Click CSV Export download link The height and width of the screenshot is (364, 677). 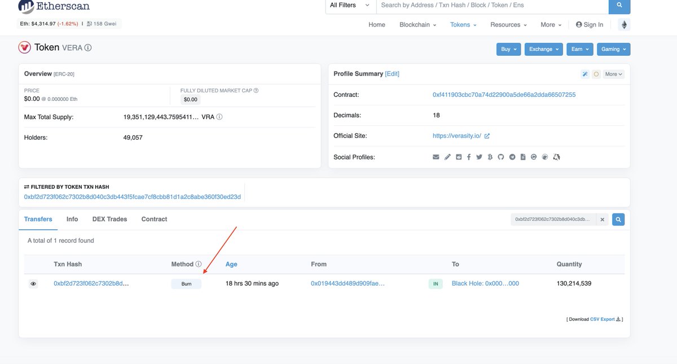point(606,319)
